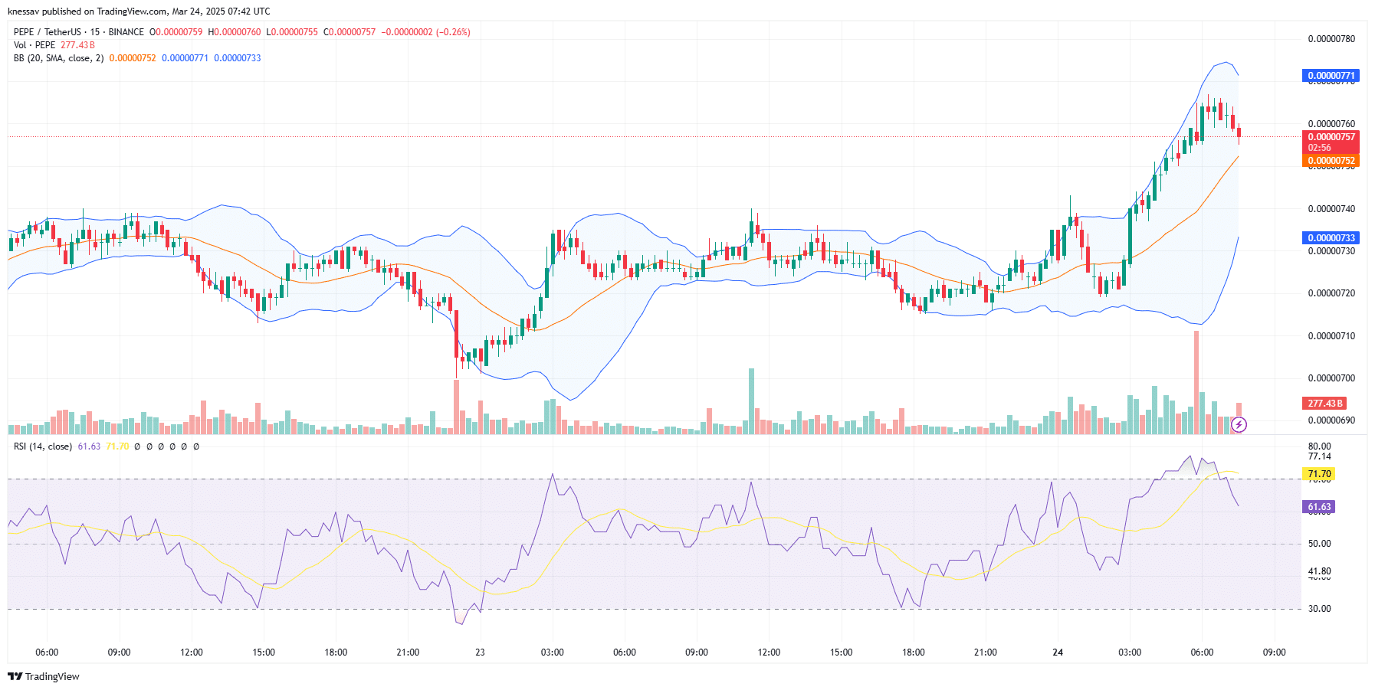Click the published header text at top

click(139, 11)
